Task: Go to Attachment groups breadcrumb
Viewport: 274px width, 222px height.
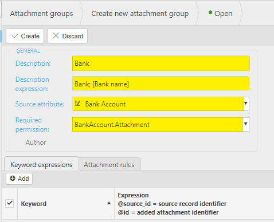Action: click(42, 13)
